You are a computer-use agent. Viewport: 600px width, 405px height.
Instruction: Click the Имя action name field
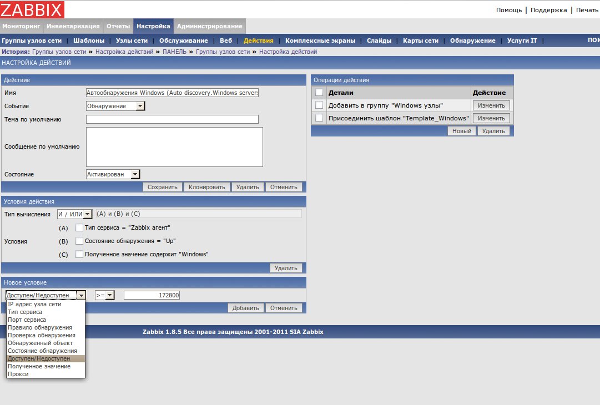[172, 93]
